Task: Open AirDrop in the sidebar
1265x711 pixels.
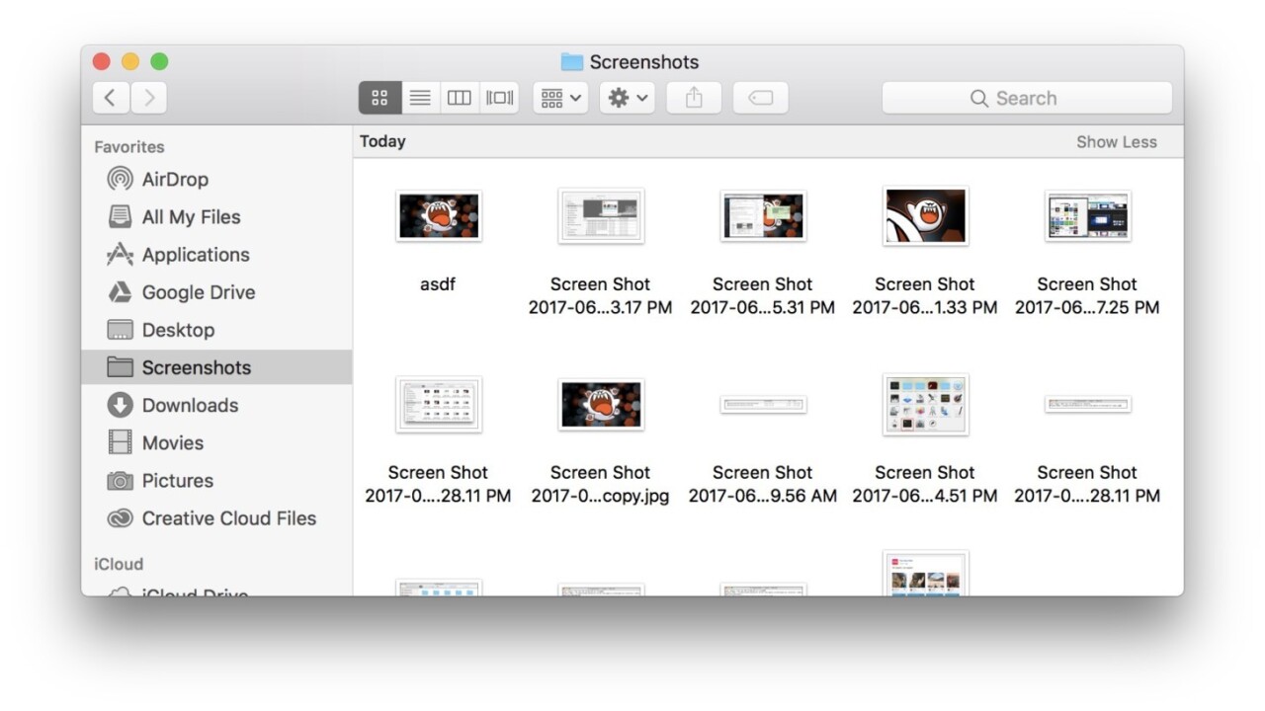Action: click(174, 180)
